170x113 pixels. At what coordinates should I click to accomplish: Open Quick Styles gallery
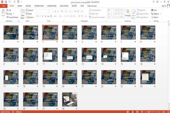tap(133, 14)
